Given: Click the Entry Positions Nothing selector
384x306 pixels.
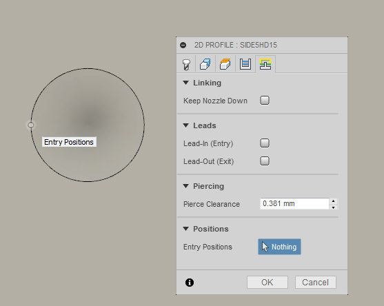Looking at the screenshot, I should click(279, 247).
